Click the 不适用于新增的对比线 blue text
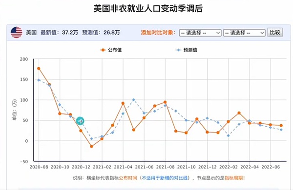The image size is (293, 190). 165,178
